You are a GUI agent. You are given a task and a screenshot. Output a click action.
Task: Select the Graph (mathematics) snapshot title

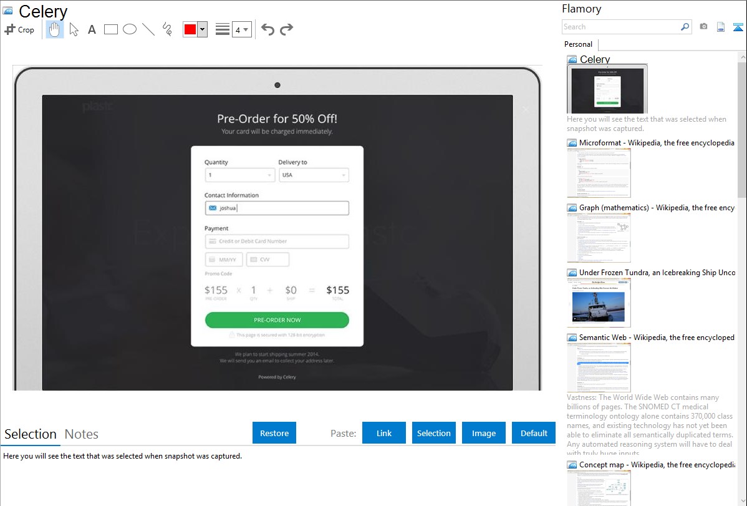[x=657, y=208]
